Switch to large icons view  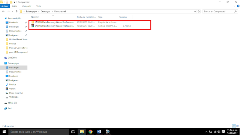[x=237, y=126]
